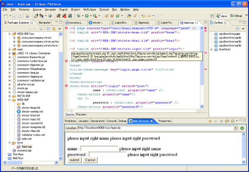Viewport: 249px width, 172px height.
Task: Click the submit button in the web page
Action: click(x=74, y=160)
